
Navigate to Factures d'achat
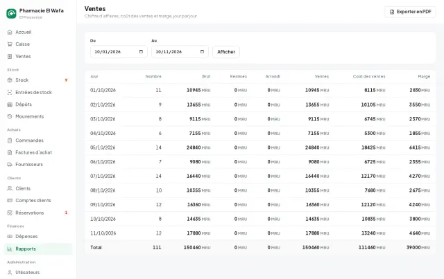coord(38,152)
